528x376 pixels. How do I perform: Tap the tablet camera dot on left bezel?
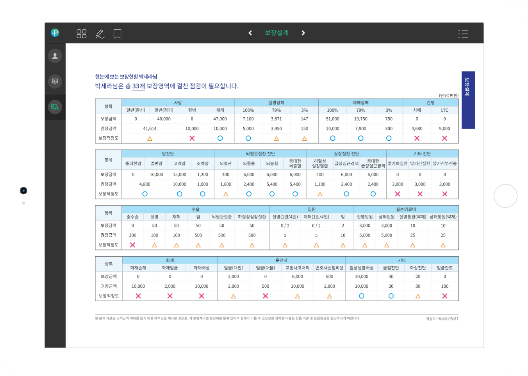23,190
